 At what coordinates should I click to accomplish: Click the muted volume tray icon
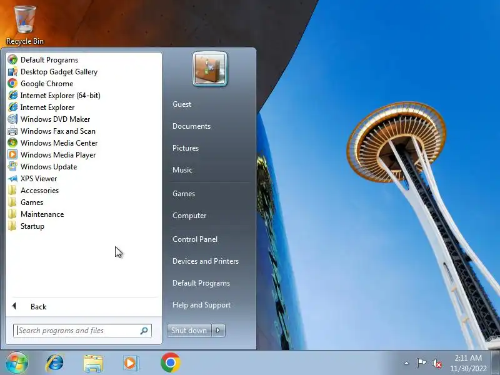point(436,363)
